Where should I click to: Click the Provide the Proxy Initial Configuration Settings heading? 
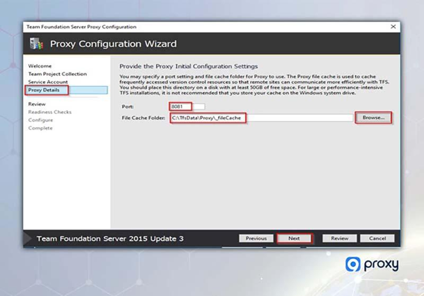tap(189, 66)
